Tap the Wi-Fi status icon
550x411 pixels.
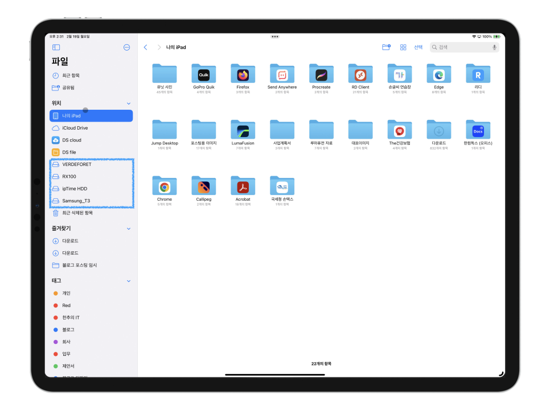tap(474, 36)
